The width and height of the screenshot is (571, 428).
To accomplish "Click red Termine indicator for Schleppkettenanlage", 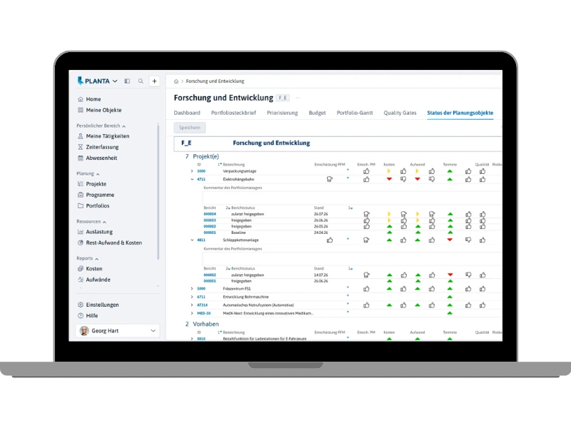I will pyautogui.click(x=450, y=240).
